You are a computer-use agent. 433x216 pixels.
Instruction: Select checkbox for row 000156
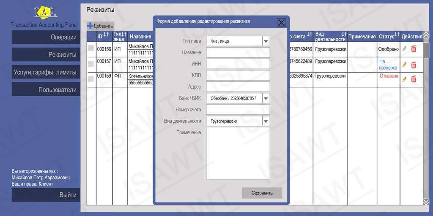coord(91,48)
